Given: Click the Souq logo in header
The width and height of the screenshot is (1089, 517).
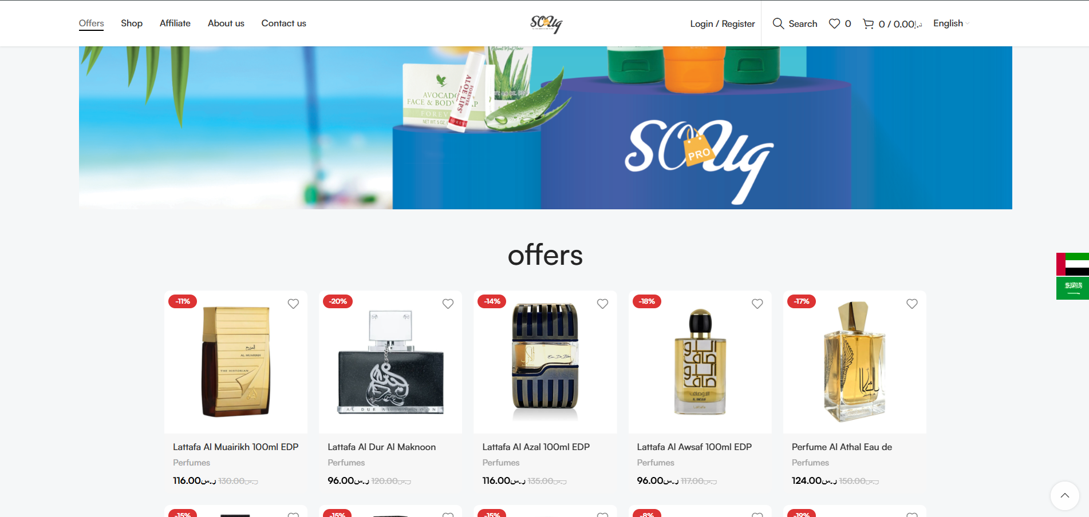Looking at the screenshot, I should point(546,23).
